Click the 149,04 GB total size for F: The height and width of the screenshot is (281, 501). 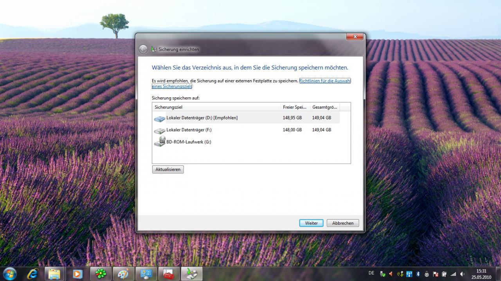(x=322, y=130)
